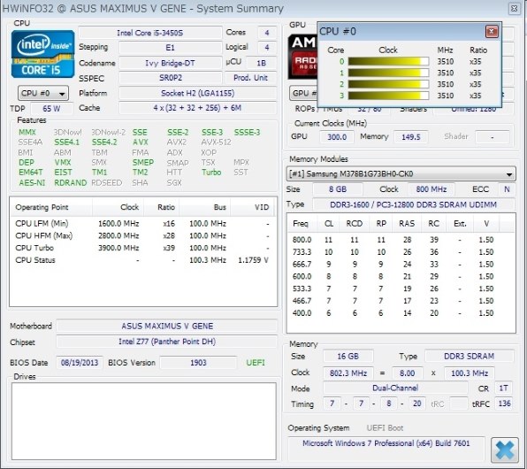This screenshot has width=527, height=469.
Task: Click the Operating Point column header
Action: 51,207
